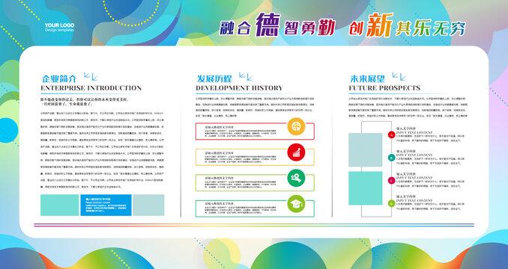Select the dark green gear hand icon
The width and height of the screenshot is (508, 269).
[x=296, y=178]
